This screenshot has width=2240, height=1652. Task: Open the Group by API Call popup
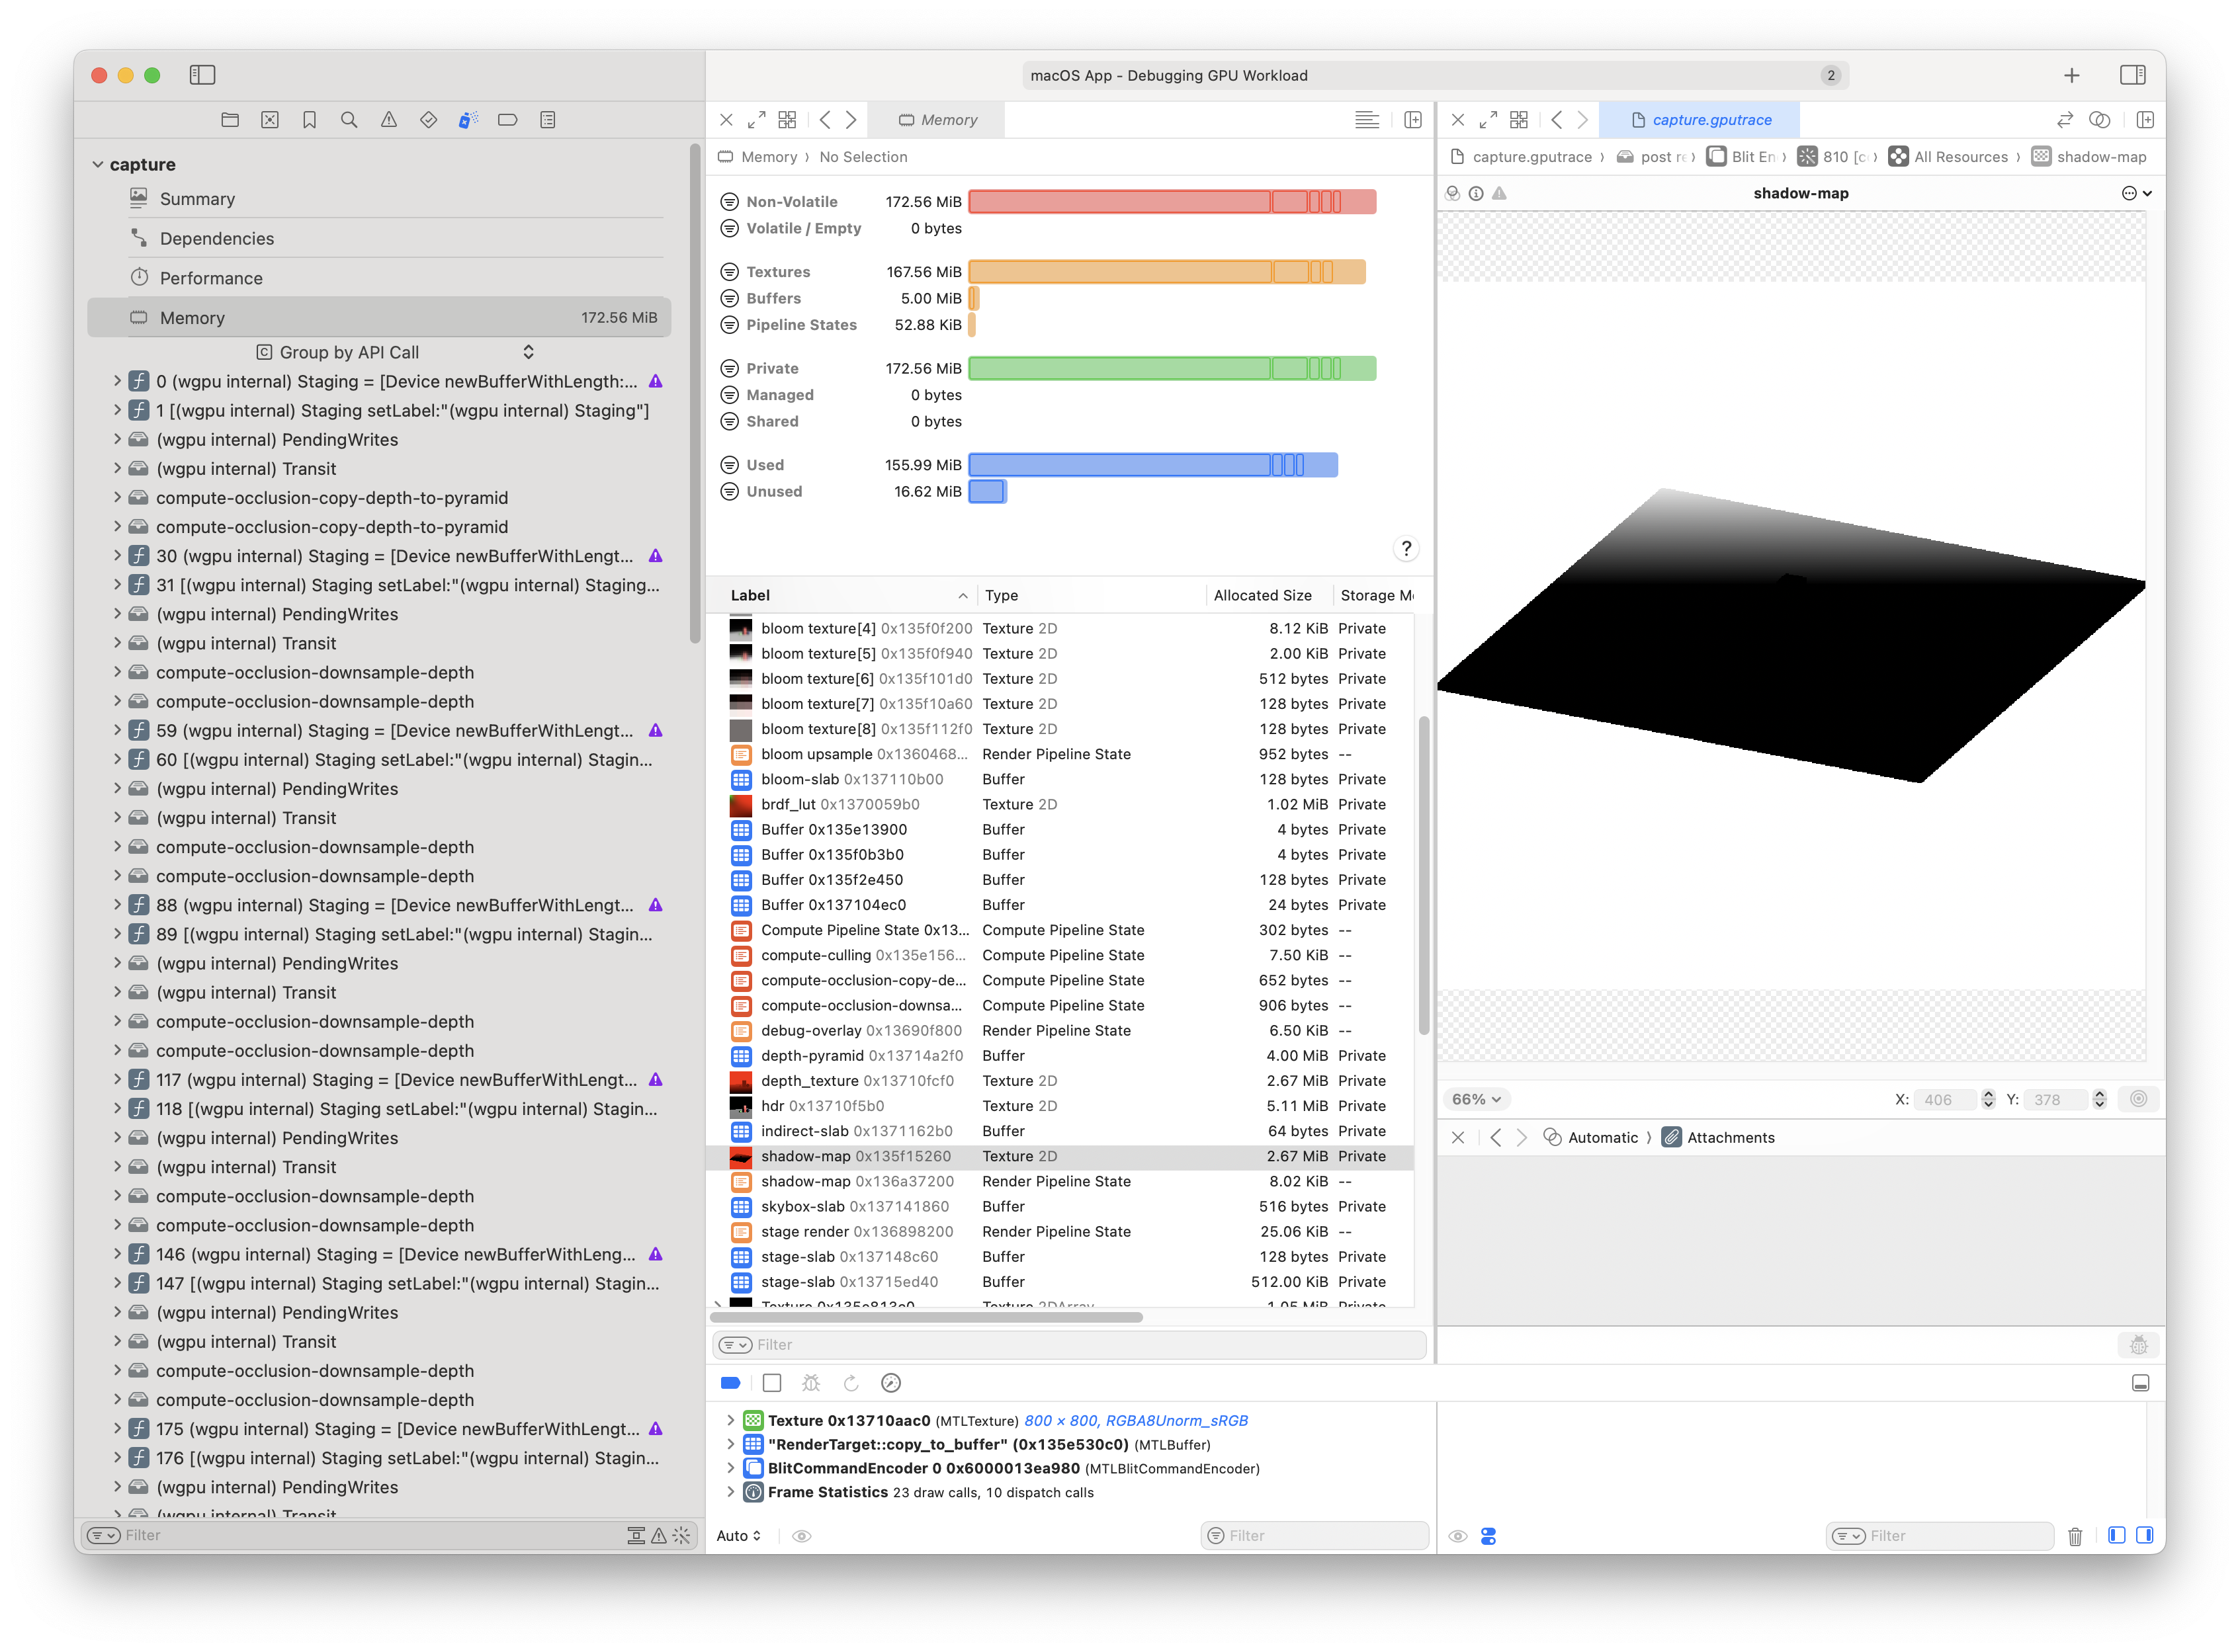tap(395, 352)
